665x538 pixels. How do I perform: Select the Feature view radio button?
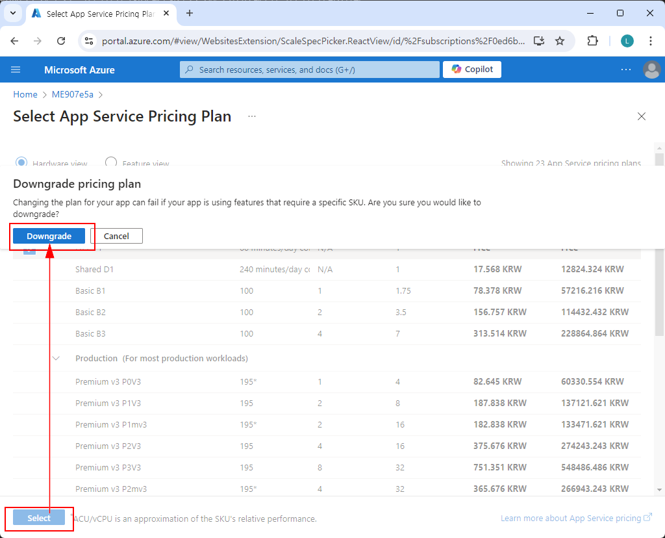pos(111,162)
